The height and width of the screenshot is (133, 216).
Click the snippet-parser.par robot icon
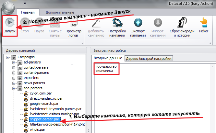tap(26, 119)
